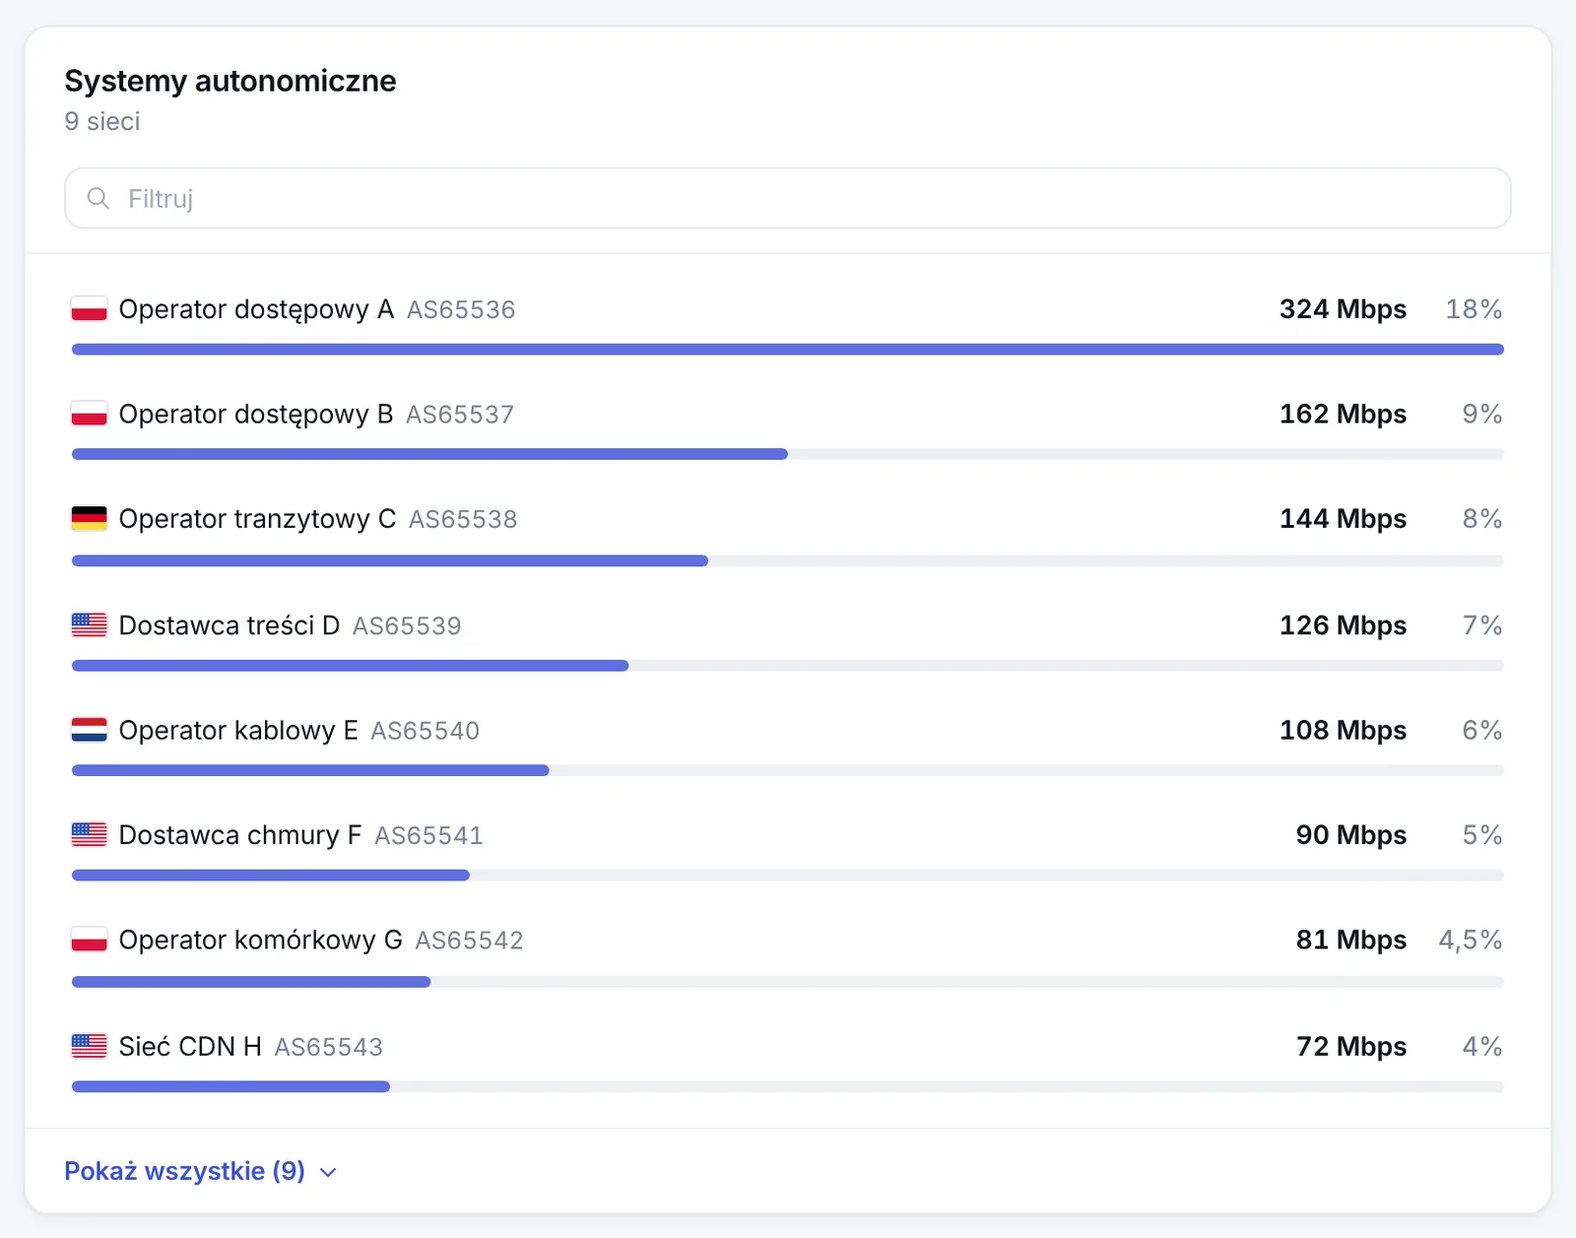
Task: Select Operator dostępowy B name
Action: 256,414
